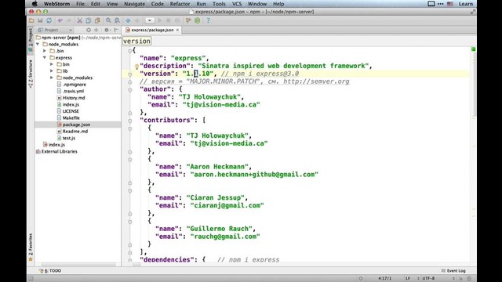Open the Navigate menu
The image size is (502, 282).
click(x=134, y=4)
